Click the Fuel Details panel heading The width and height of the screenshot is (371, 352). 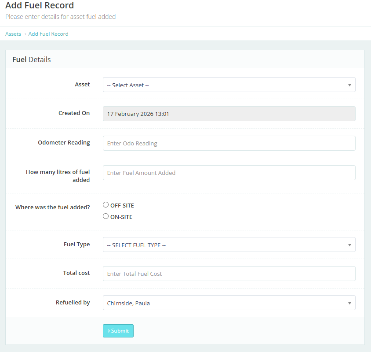pyautogui.click(x=32, y=59)
